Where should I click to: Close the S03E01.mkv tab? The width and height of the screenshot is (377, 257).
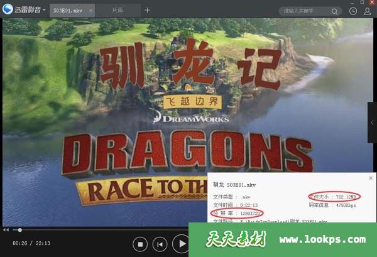(90, 10)
